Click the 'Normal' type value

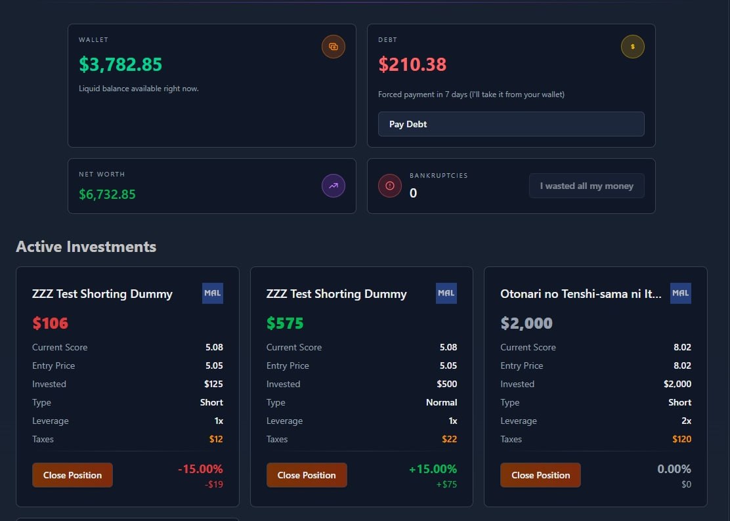pos(441,402)
